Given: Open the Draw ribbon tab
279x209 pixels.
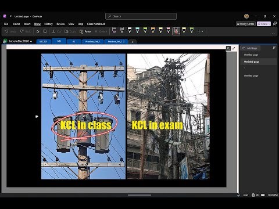Looking at the screenshot, I should [37, 24].
